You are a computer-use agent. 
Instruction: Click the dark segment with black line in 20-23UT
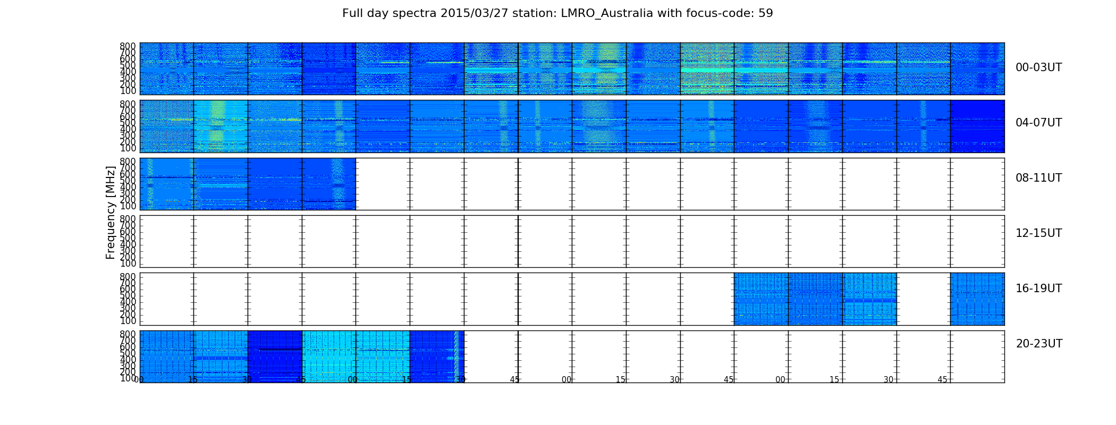click(x=275, y=356)
